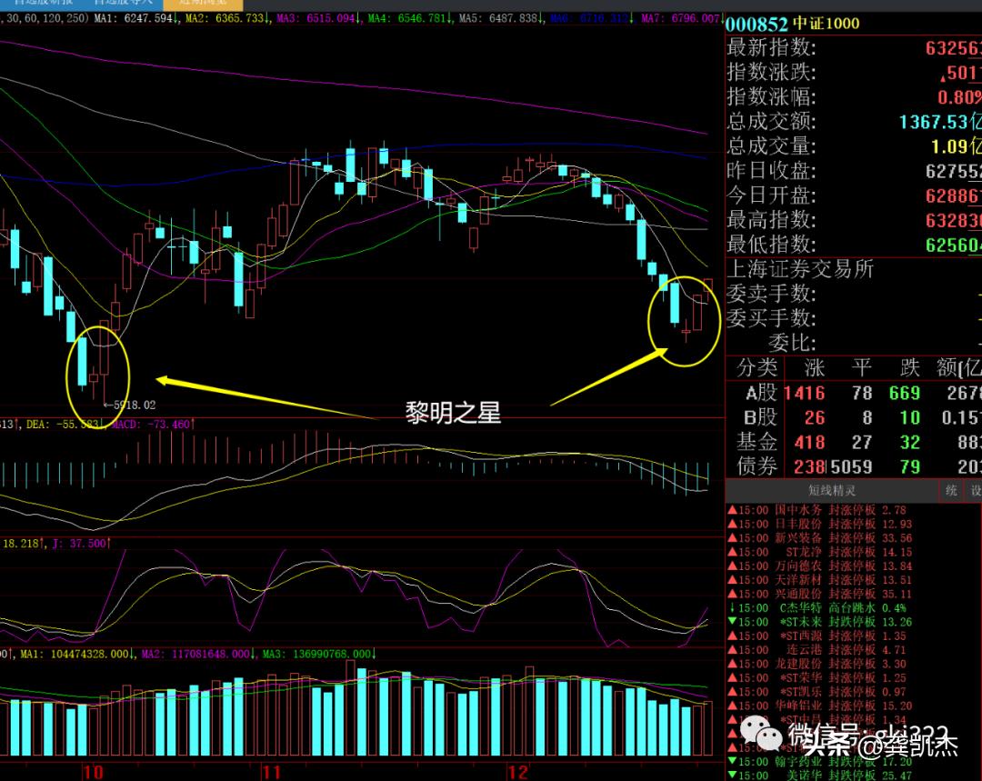982x781 pixels.
Task: Click the 跌 column header
Action: 910,367
